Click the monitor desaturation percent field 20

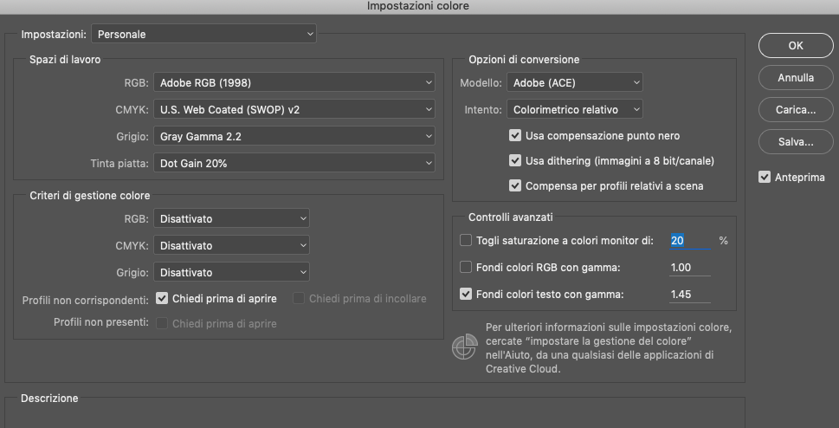click(x=690, y=241)
